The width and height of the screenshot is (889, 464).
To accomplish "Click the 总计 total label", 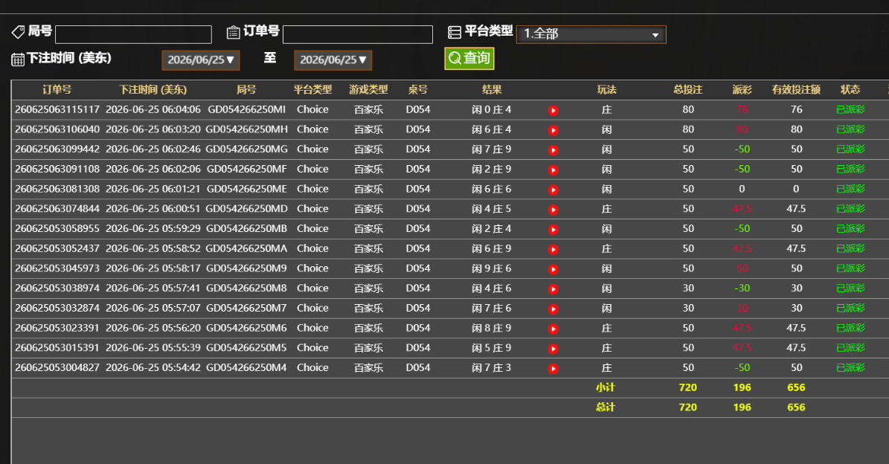I will (606, 407).
